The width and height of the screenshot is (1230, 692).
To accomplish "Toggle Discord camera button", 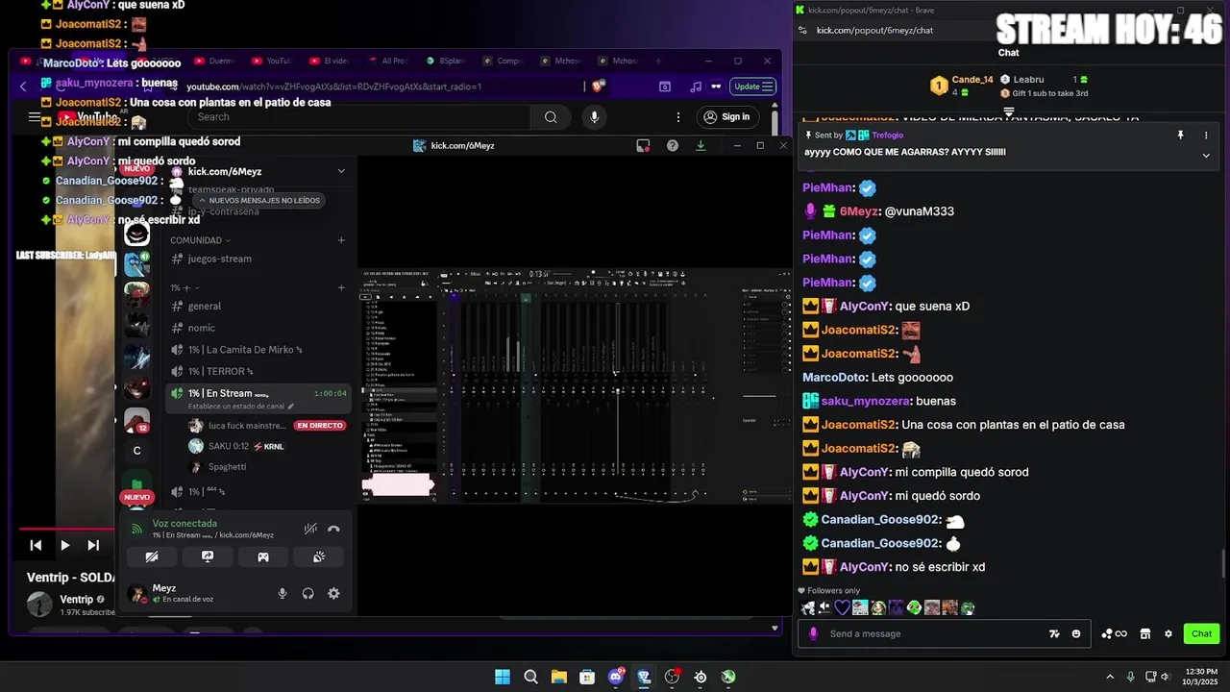I will (152, 556).
